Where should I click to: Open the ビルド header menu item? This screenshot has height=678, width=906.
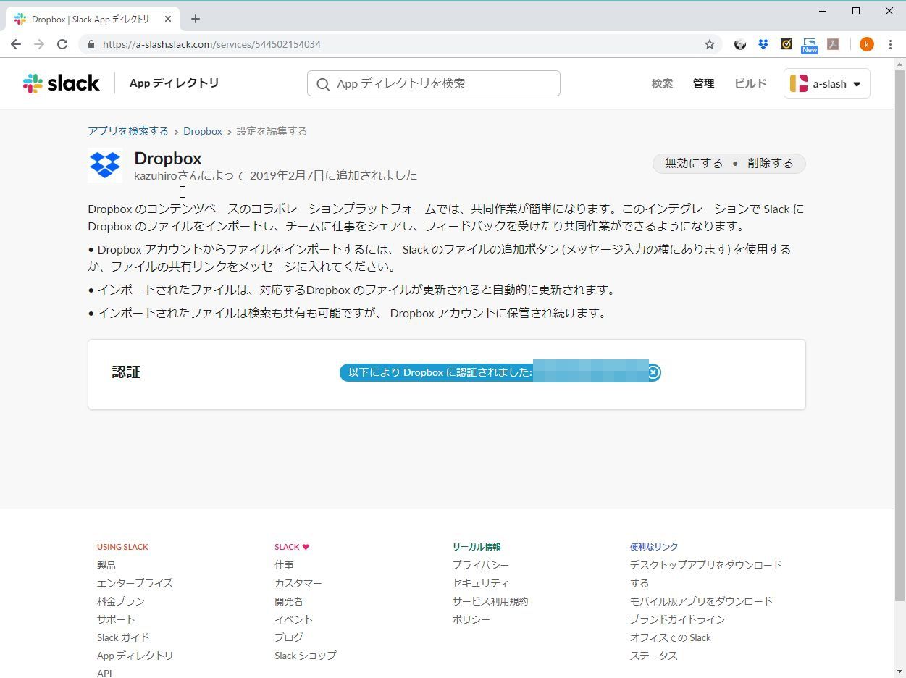(x=750, y=83)
